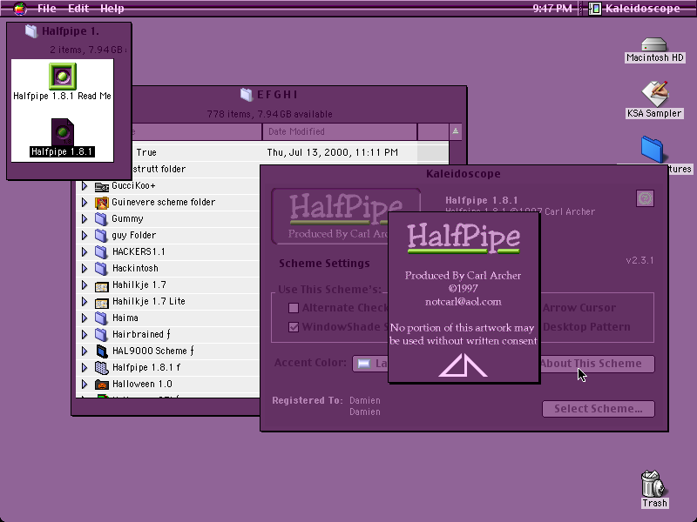This screenshot has width=697, height=522.
Task: Toggle the WindowShade checkbox
Action: click(x=294, y=327)
